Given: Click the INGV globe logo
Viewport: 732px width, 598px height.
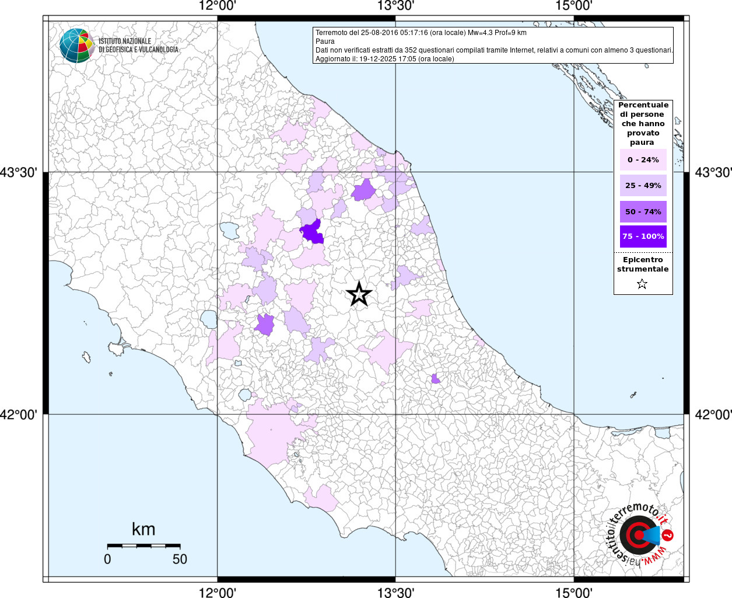Looking at the screenshot, I should pos(76,46).
